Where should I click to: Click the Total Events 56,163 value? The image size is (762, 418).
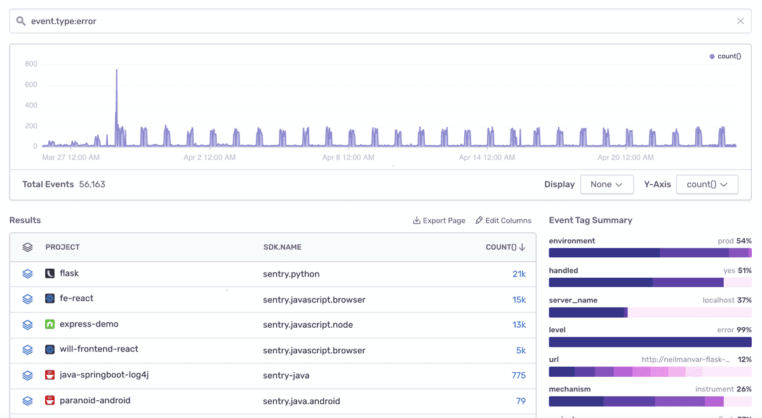coord(92,184)
